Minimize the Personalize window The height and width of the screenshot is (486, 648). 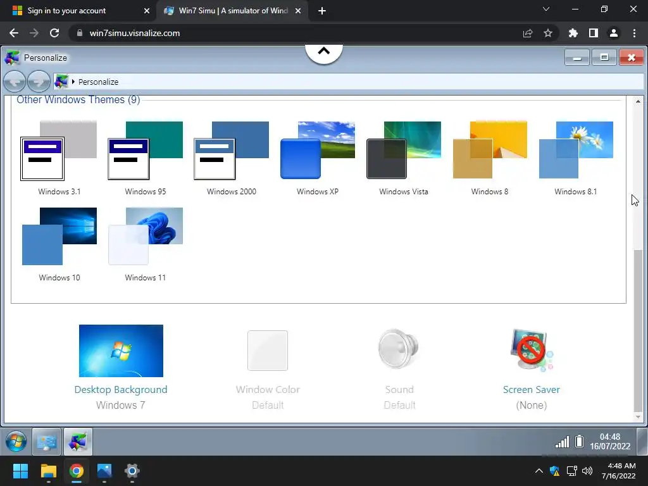tap(577, 58)
